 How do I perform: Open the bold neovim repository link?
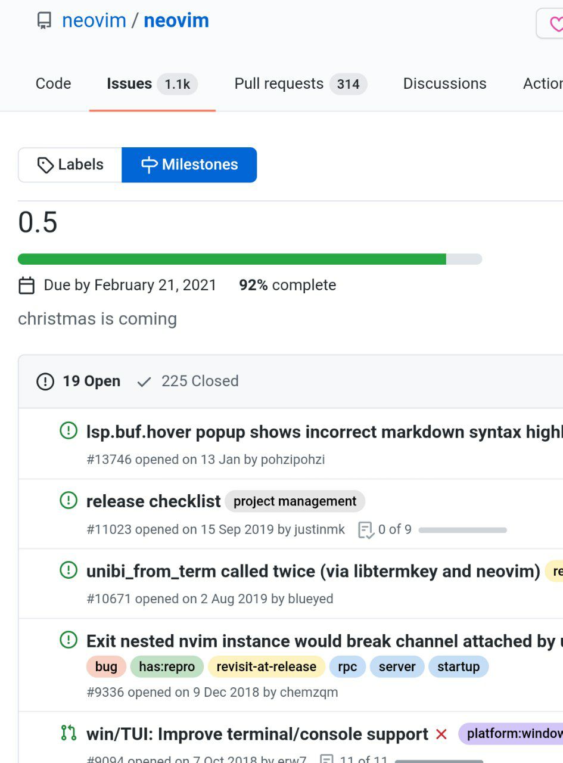coord(176,21)
